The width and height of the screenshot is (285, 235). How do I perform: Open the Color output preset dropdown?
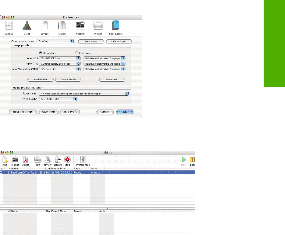pyautogui.click(x=56, y=41)
